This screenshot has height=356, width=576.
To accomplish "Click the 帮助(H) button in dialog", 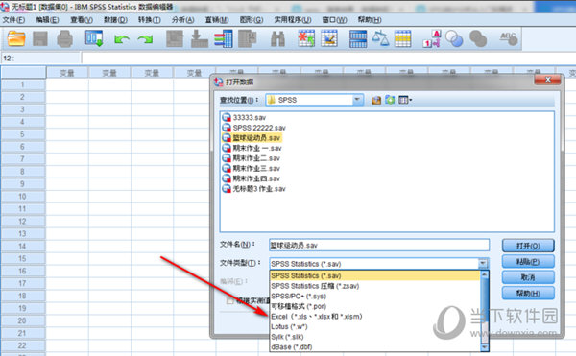I will click(528, 294).
